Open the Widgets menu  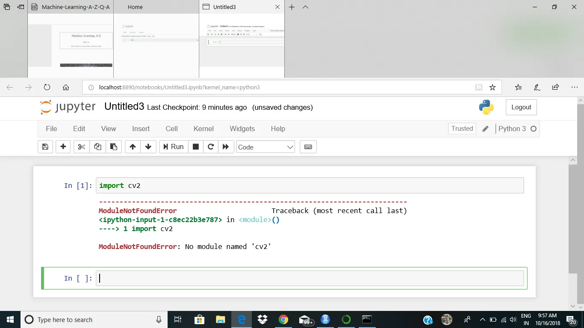pyautogui.click(x=242, y=129)
